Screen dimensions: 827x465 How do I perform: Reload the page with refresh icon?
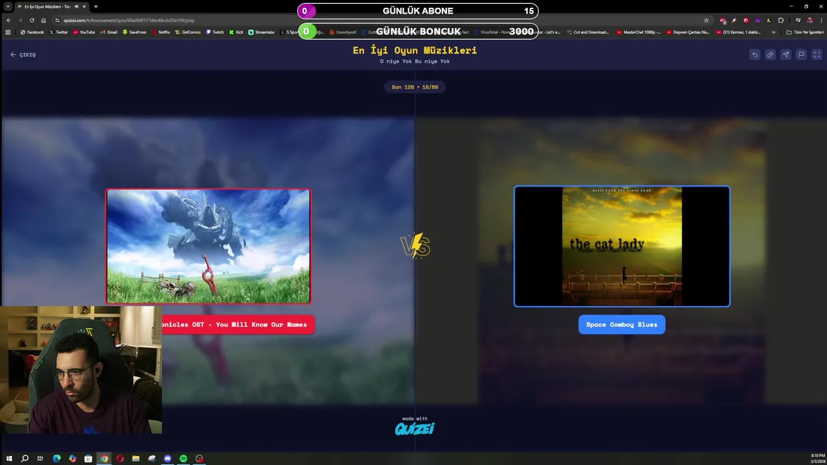click(32, 20)
